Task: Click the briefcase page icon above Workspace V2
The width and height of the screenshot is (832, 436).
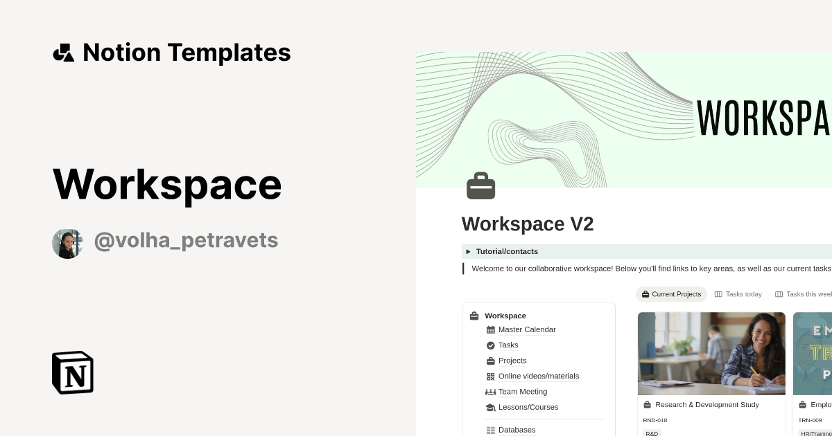Action: (480, 185)
